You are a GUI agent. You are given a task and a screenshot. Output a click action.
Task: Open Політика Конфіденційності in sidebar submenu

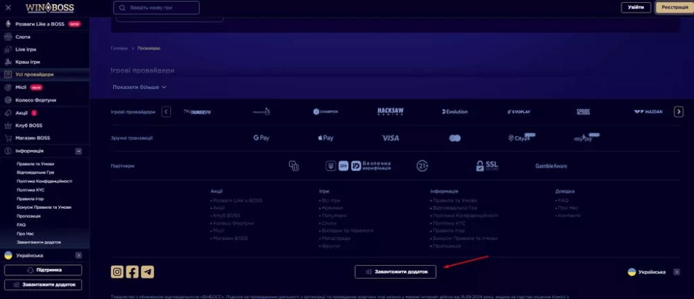(44, 181)
